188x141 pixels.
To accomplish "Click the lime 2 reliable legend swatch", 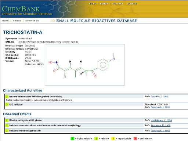I will click(x=96, y=138).
